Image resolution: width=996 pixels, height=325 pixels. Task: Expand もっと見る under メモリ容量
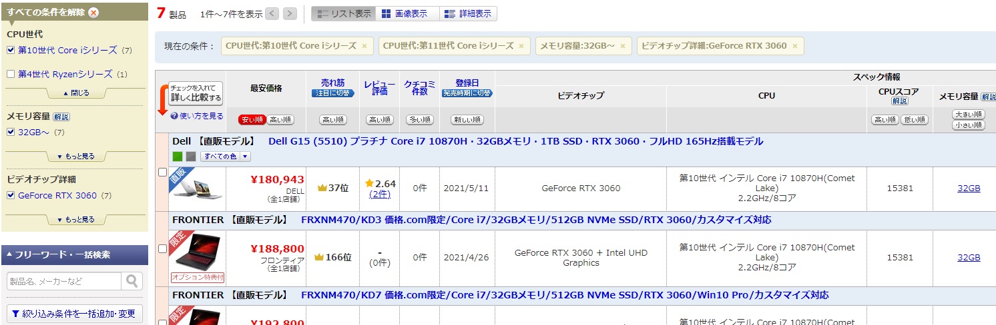pos(75,157)
